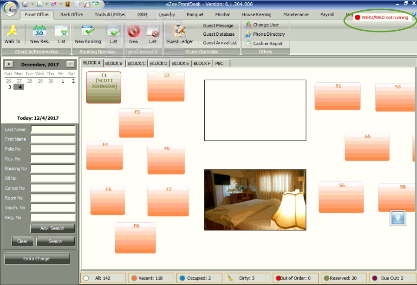Select December 4 in the calendar

click(x=19, y=87)
